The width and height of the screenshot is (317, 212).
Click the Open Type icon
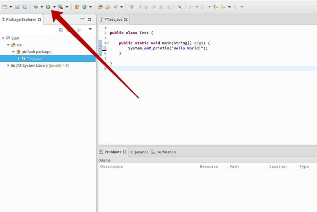[101, 7]
